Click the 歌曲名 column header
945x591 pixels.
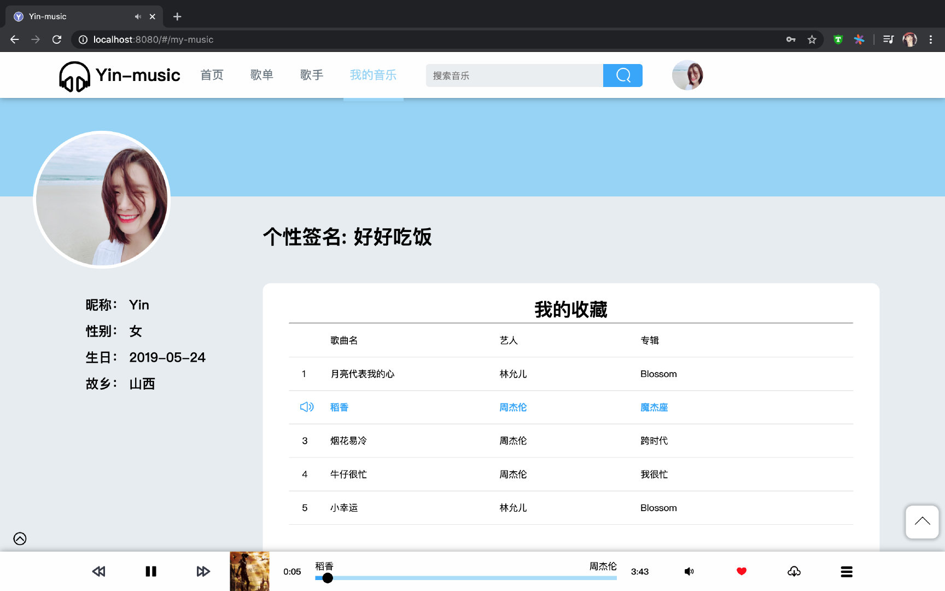[x=344, y=340]
